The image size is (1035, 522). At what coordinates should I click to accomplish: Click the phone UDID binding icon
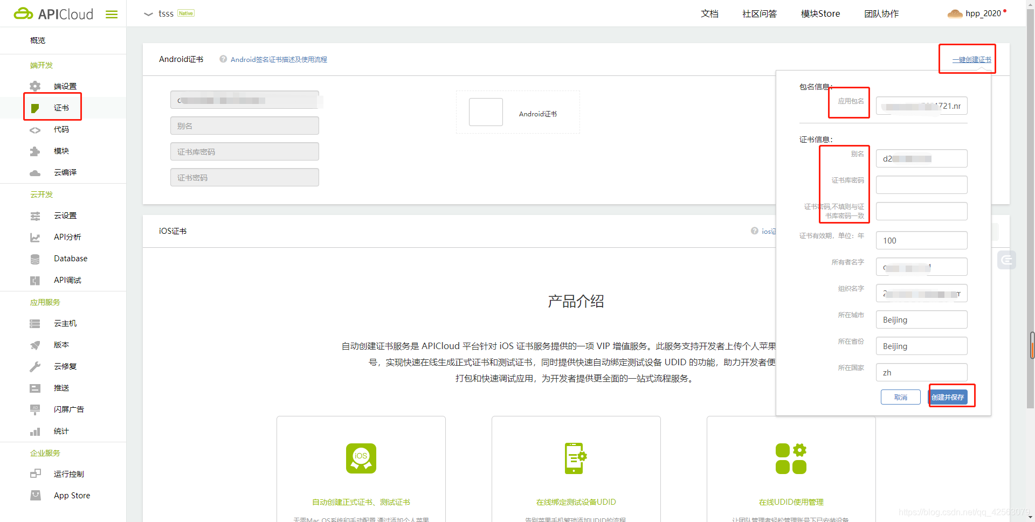pos(576,458)
